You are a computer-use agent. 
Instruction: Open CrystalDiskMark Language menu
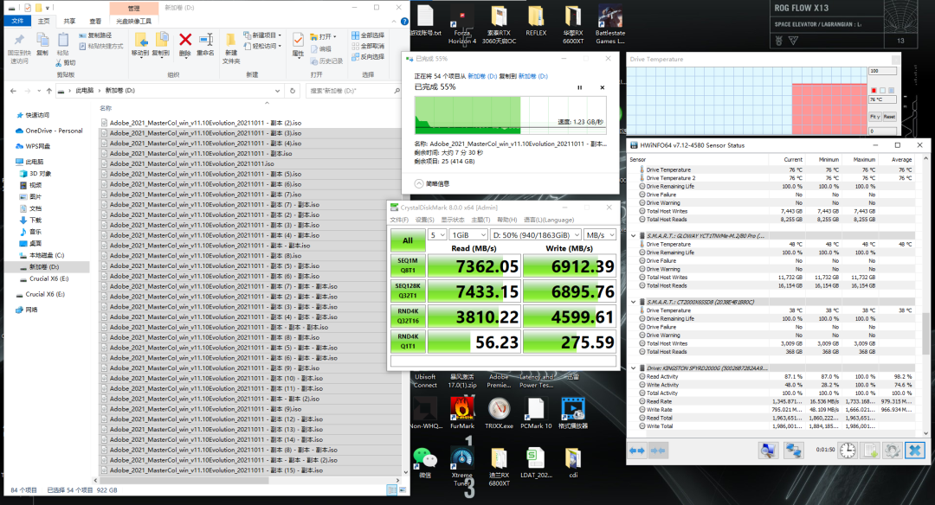(549, 220)
